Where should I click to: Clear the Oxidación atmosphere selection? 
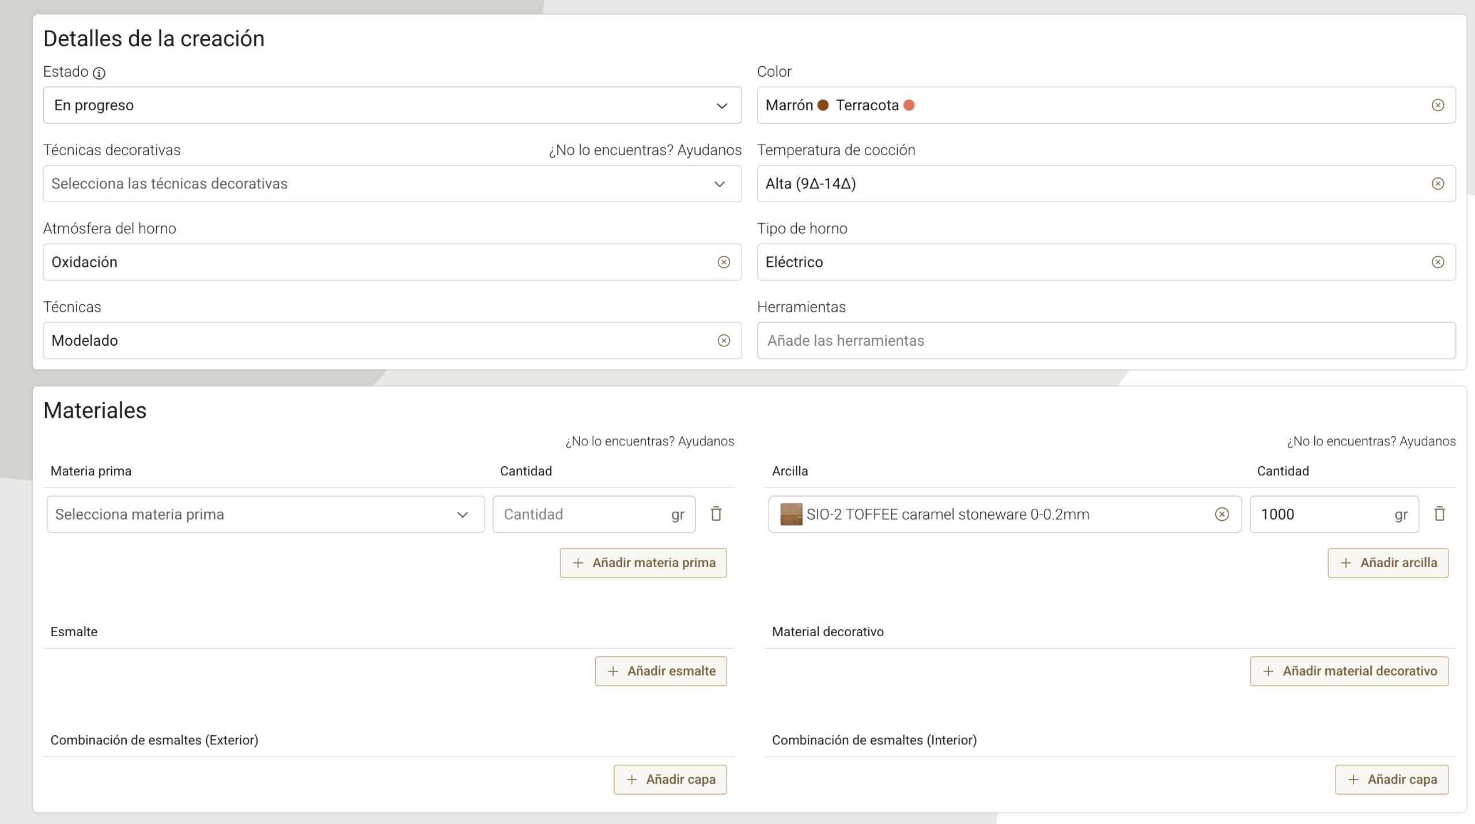click(724, 262)
